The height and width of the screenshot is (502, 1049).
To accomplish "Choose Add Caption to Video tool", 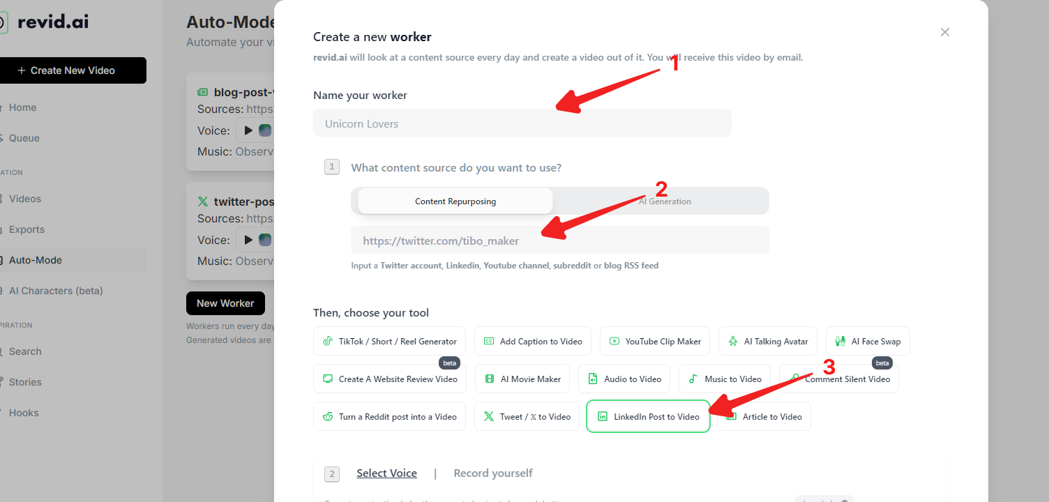I will 533,341.
